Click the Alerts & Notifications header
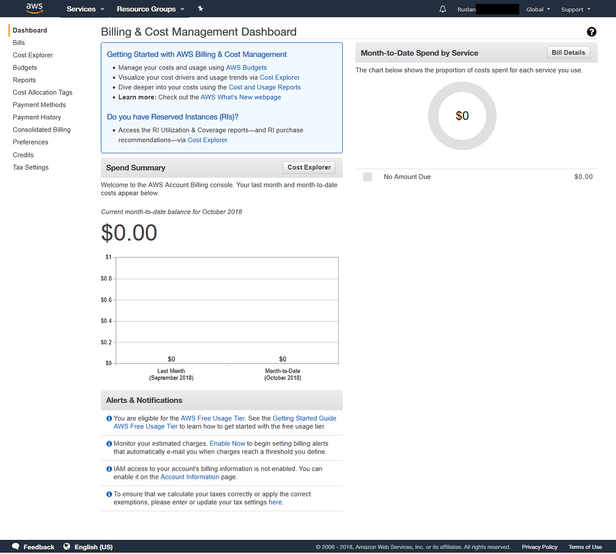 coord(222,400)
